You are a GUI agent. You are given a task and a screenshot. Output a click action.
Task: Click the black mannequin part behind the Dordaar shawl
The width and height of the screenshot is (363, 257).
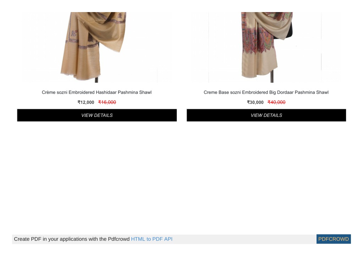(x=287, y=31)
